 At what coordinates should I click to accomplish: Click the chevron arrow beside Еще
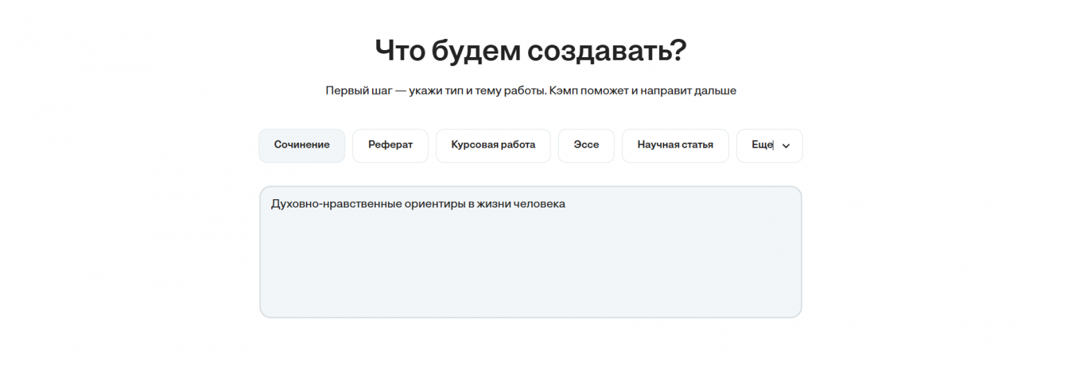(x=786, y=146)
